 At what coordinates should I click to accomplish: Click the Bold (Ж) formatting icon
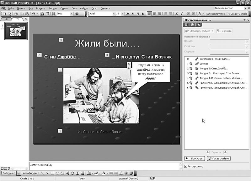click(x=128, y=14)
